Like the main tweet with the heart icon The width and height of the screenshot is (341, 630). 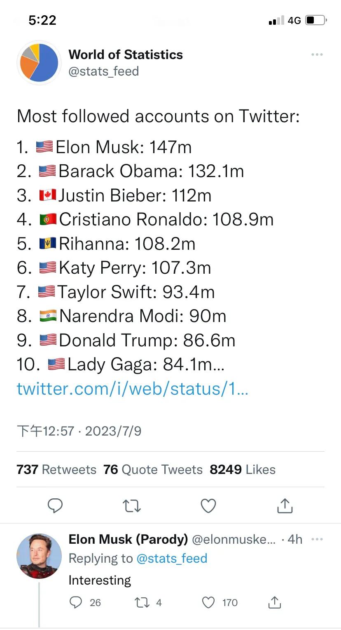[208, 505]
